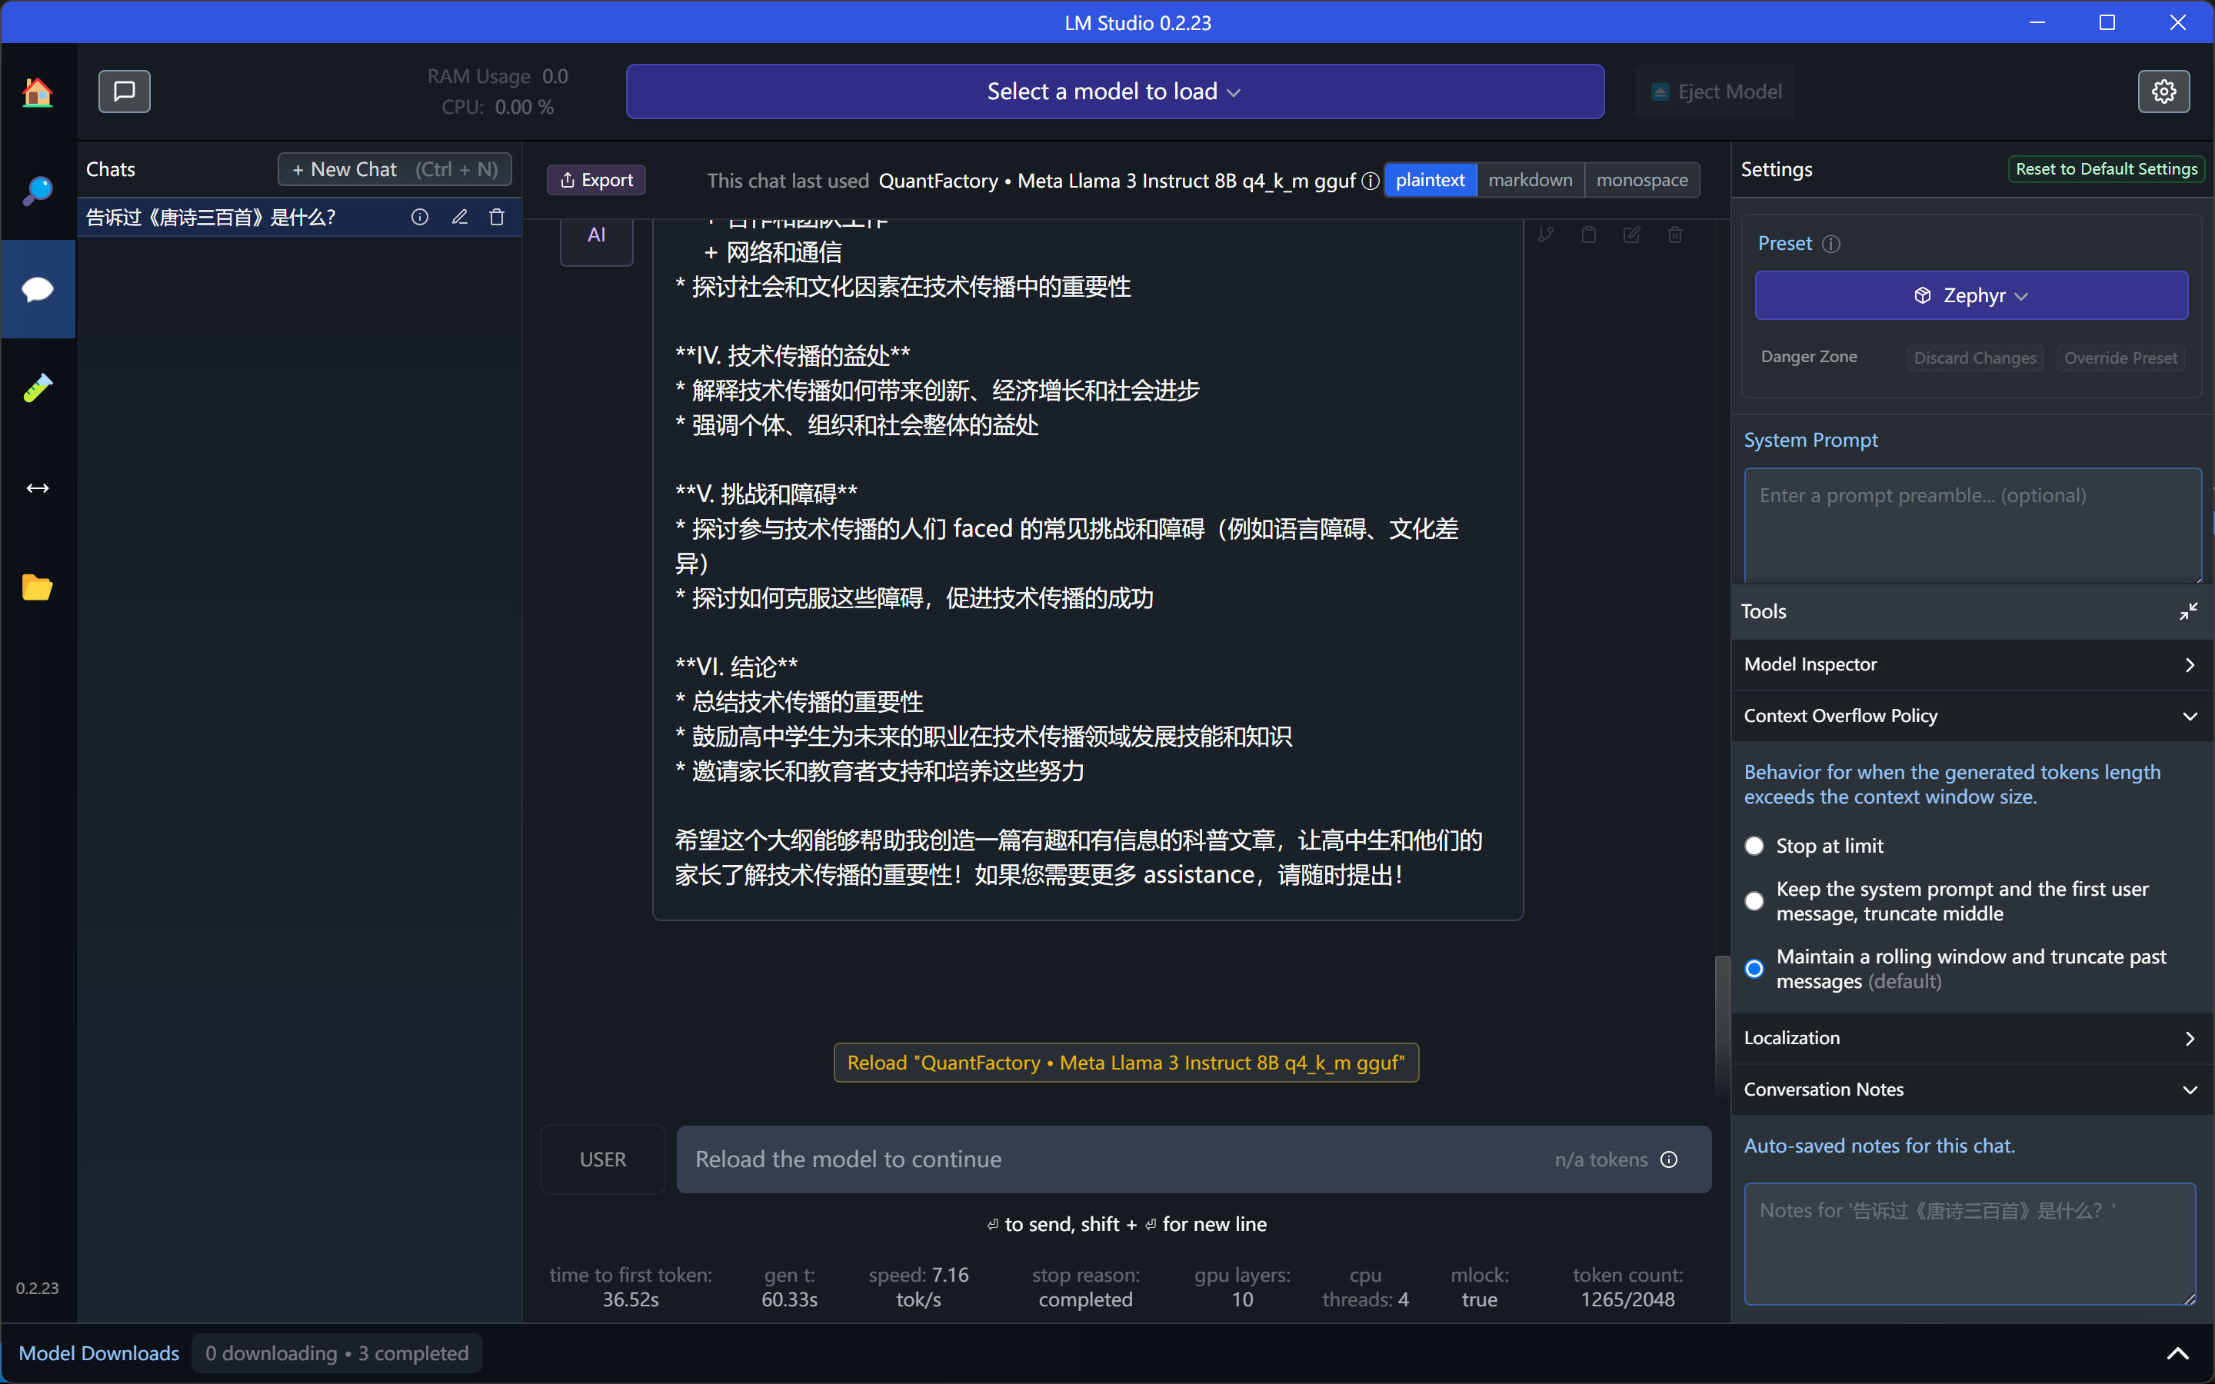Screen dimensions: 2215x1384
Task: Select the rolling window default option
Action: pyautogui.click(x=1754, y=969)
